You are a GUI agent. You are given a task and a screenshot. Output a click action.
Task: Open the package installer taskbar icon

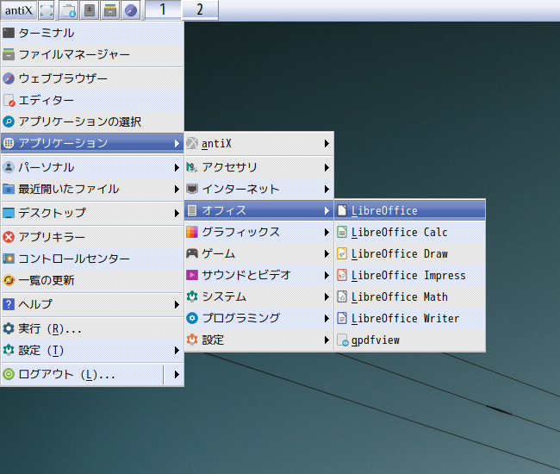[x=68, y=10]
